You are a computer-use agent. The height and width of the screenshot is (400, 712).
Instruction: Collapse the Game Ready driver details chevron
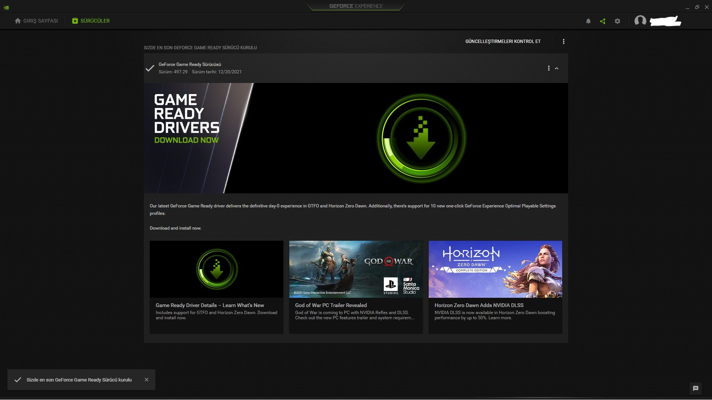coord(557,69)
